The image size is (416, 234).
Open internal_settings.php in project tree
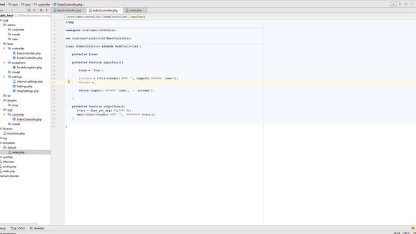pos(29,81)
